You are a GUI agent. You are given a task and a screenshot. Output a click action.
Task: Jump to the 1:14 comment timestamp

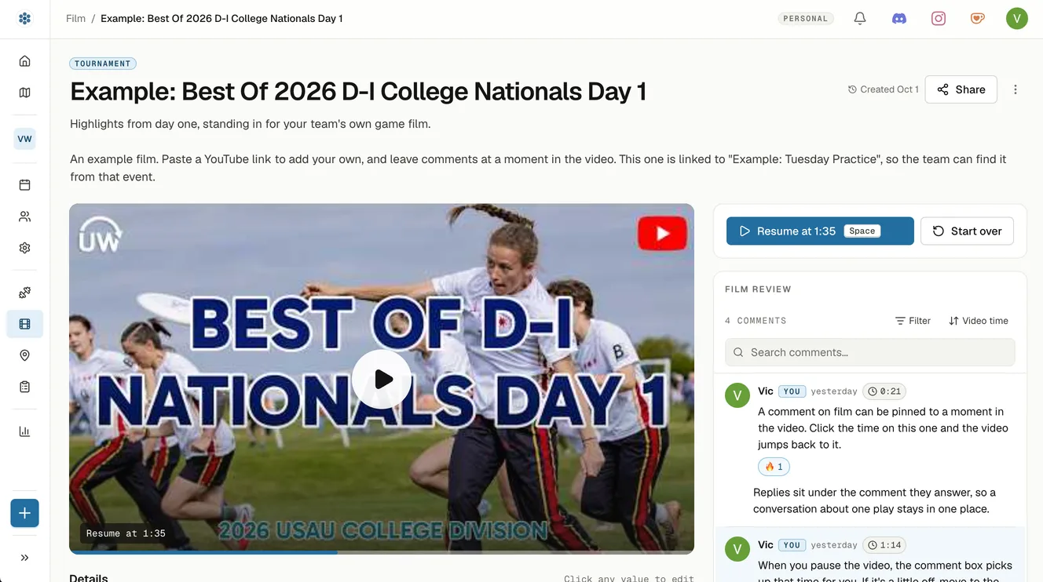[x=884, y=544]
